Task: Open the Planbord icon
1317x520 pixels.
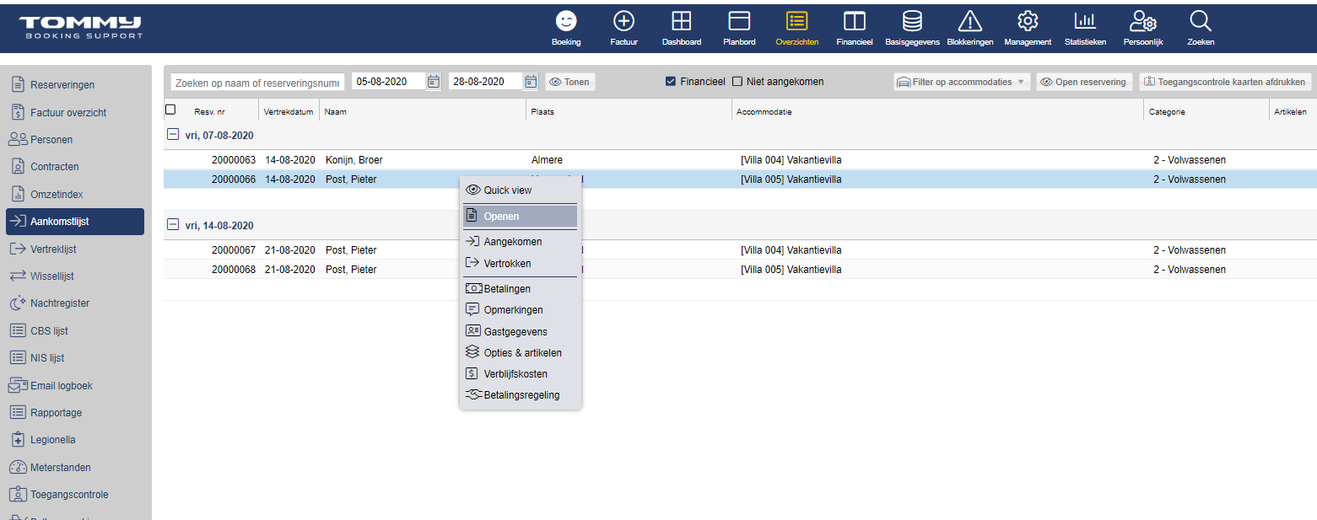Action: [x=739, y=21]
